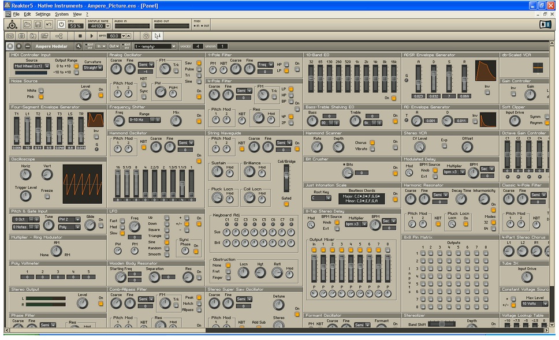Open the Curvature Straight dropdown

click(93, 68)
